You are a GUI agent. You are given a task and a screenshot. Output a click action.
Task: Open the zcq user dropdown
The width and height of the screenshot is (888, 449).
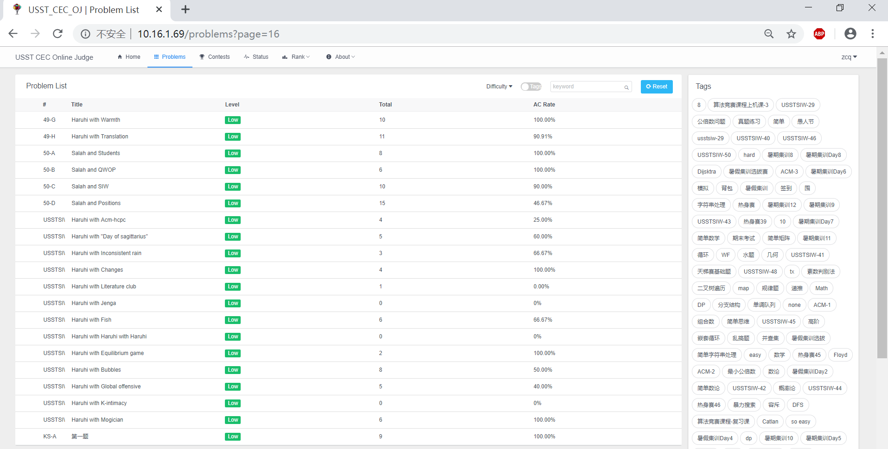coord(849,57)
